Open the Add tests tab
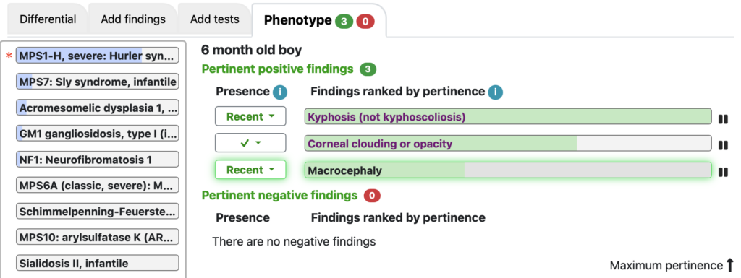741x278 pixels. pos(214,19)
